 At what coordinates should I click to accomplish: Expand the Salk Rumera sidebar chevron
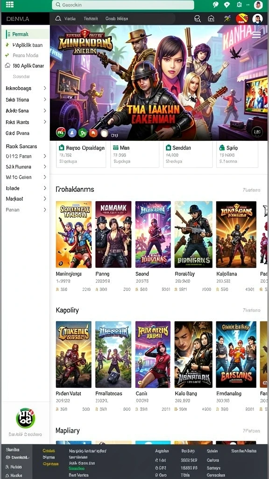(45, 167)
